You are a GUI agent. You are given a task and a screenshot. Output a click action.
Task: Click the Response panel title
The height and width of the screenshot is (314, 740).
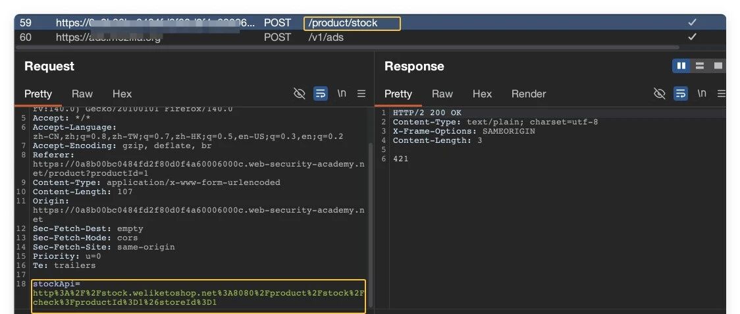click(414, 66)
